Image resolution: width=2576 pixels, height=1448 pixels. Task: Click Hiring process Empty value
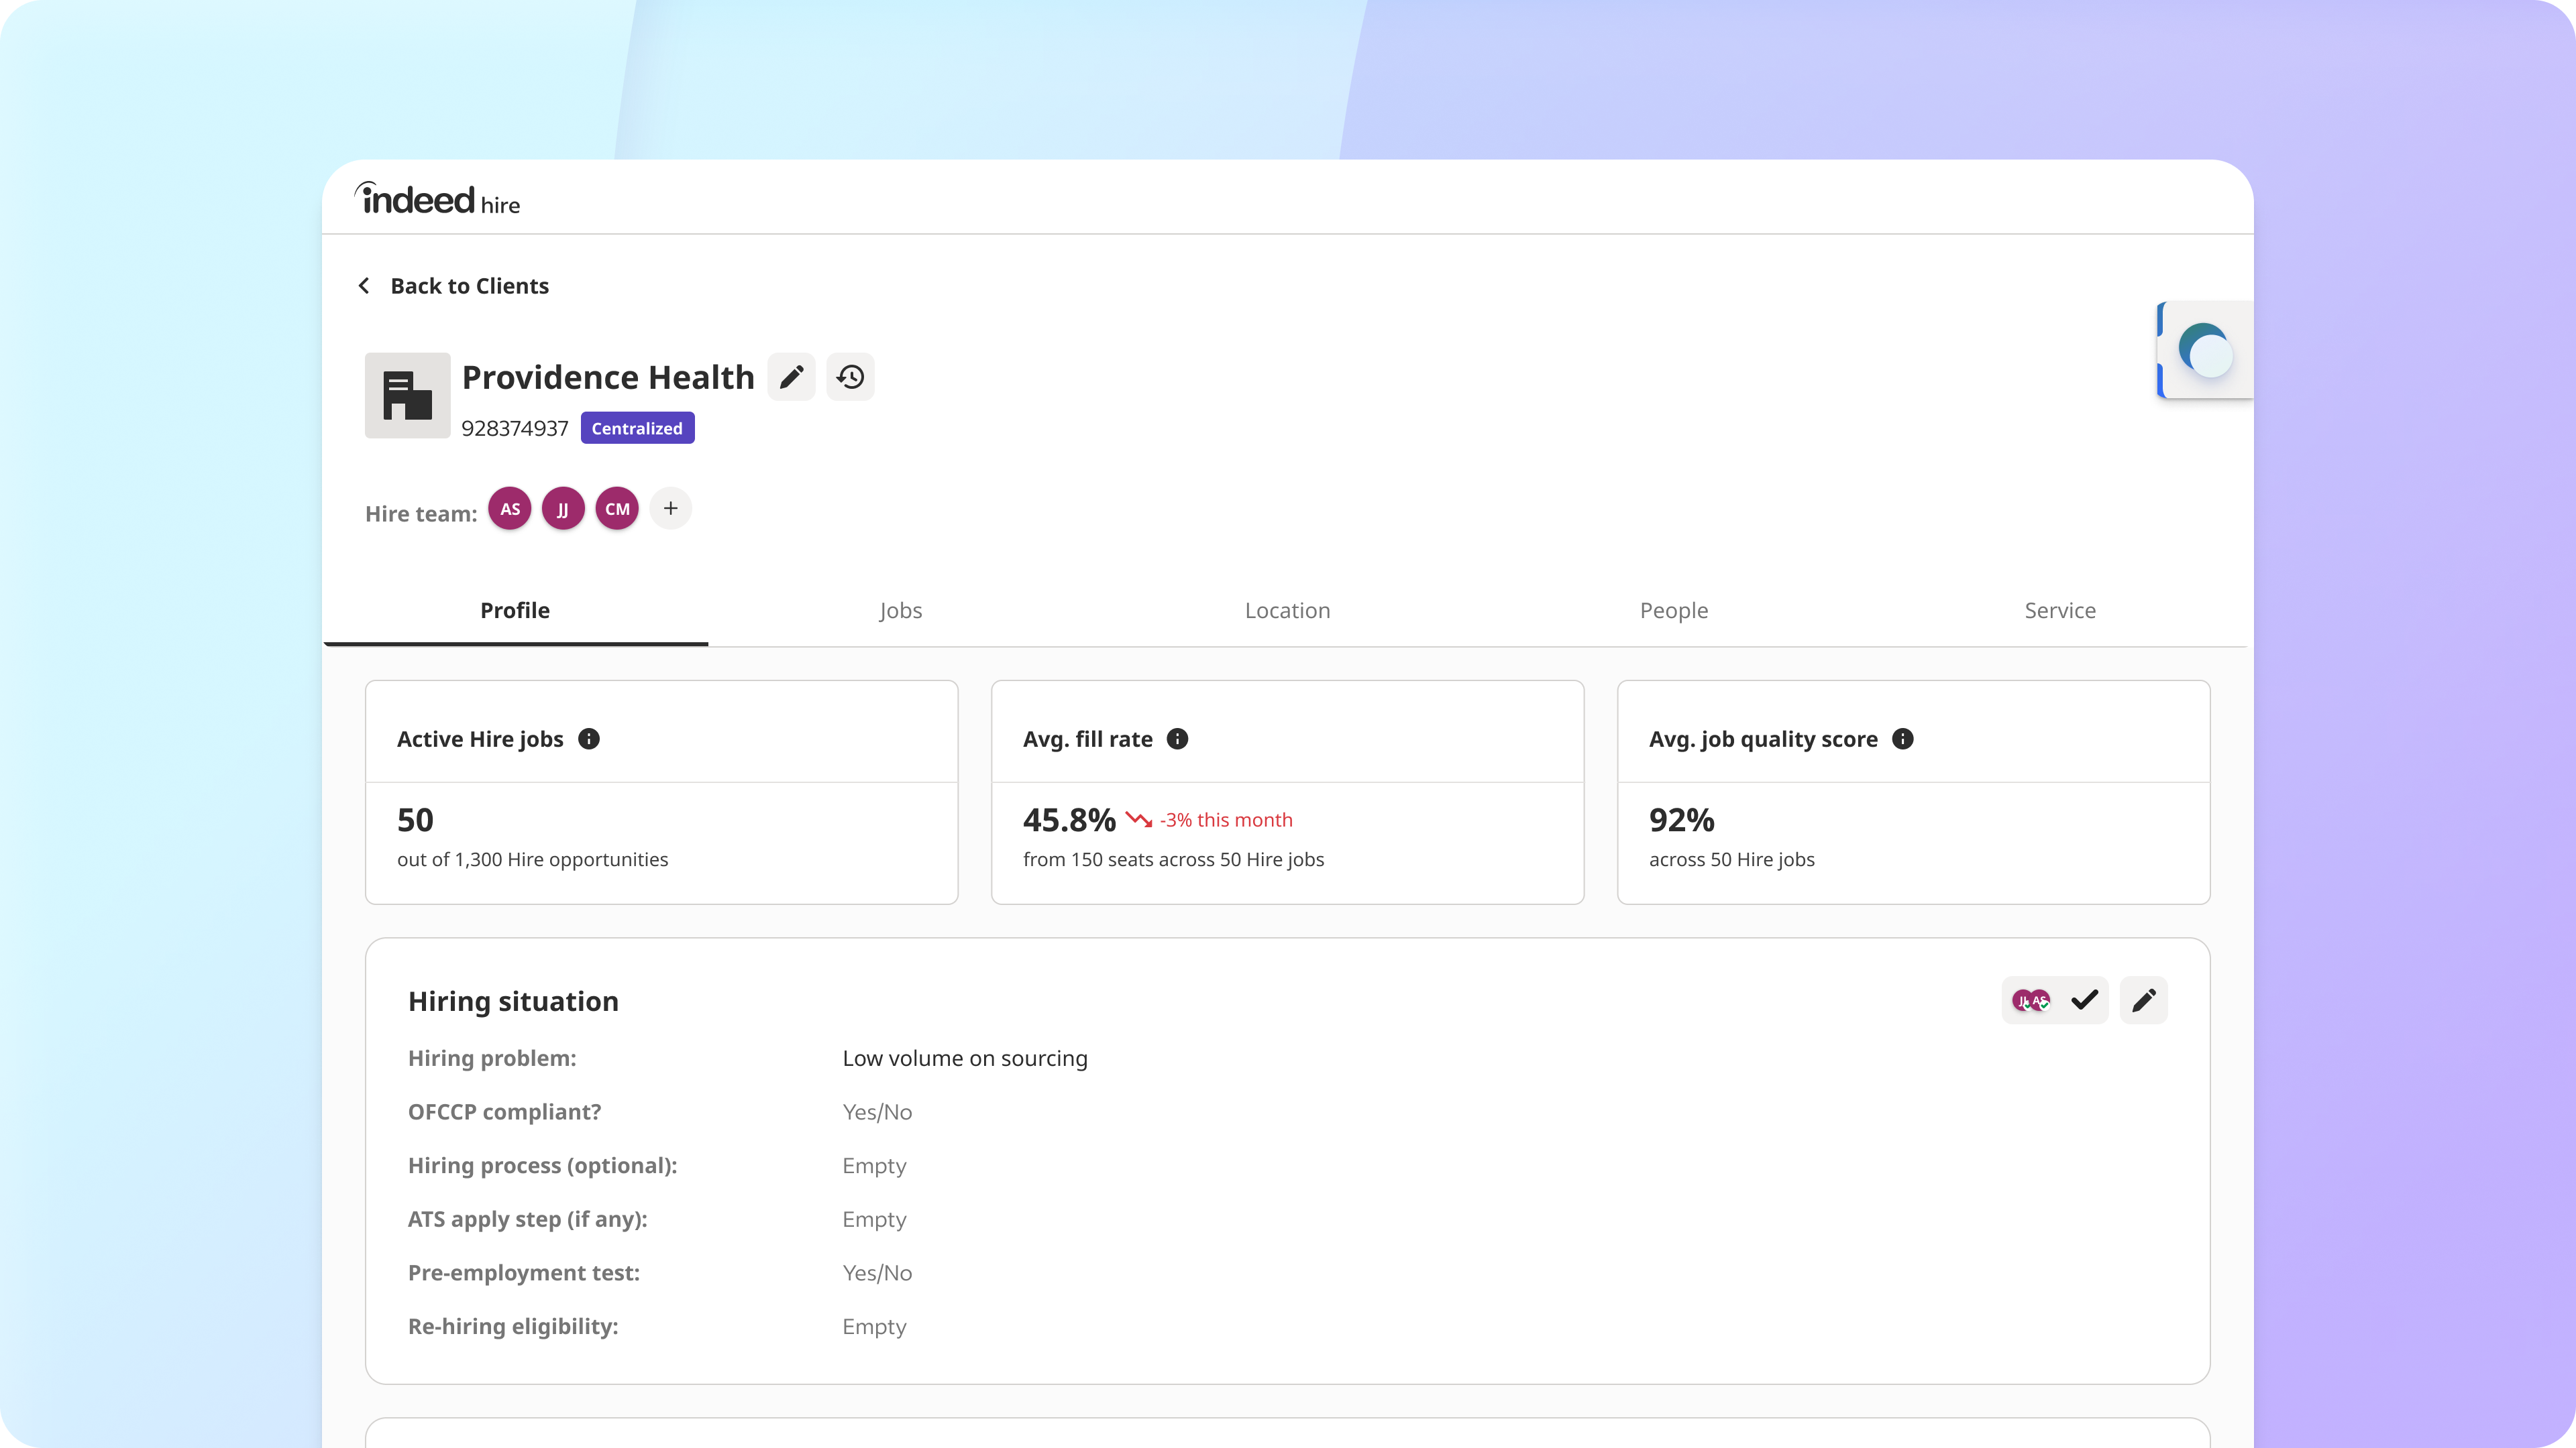[x=874, y=1166]
